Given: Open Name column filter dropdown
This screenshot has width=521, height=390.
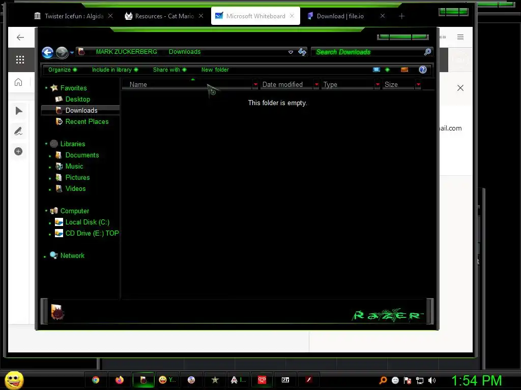Looking at the screenshot, I should coord(255,85).
